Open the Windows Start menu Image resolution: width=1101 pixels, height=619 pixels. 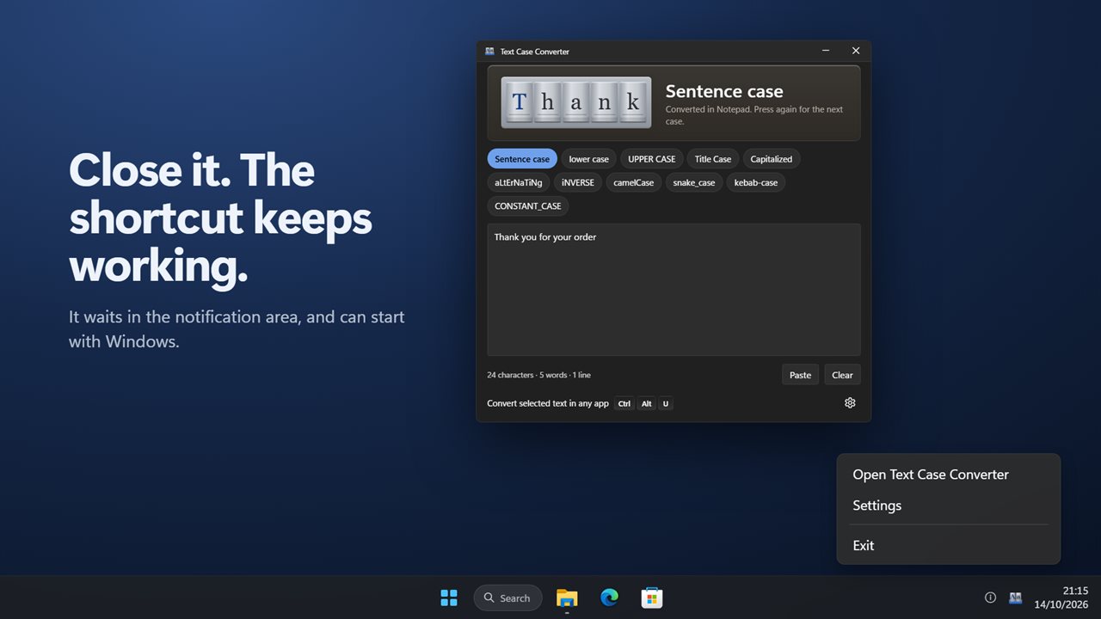click(449, 598)
